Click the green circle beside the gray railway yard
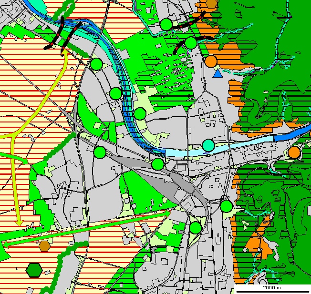 [x=158, y=164]
